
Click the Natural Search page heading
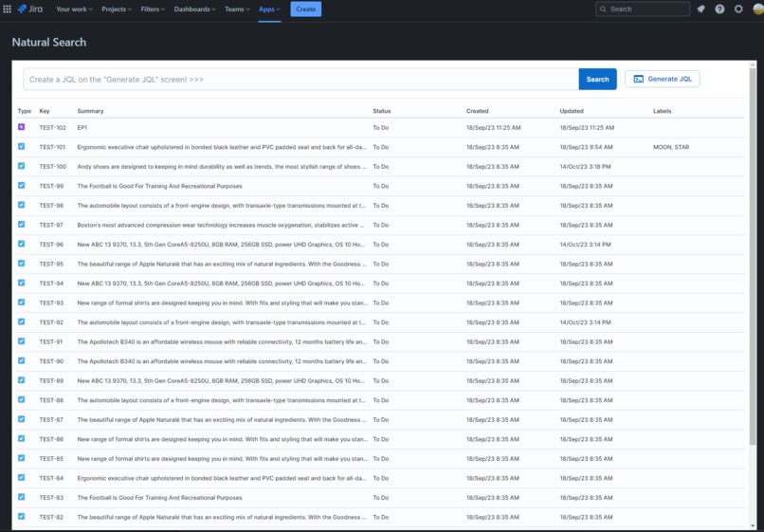pos(48,42)
